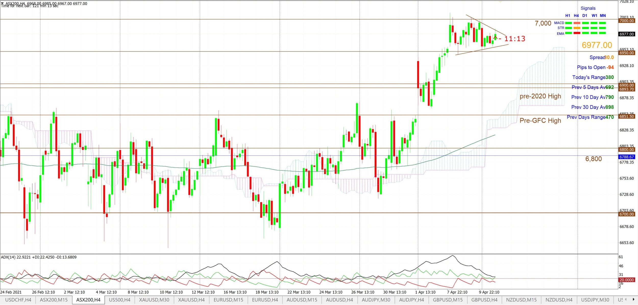
Task: Select the Pre-GFC High text label
Action: [540, 120]
